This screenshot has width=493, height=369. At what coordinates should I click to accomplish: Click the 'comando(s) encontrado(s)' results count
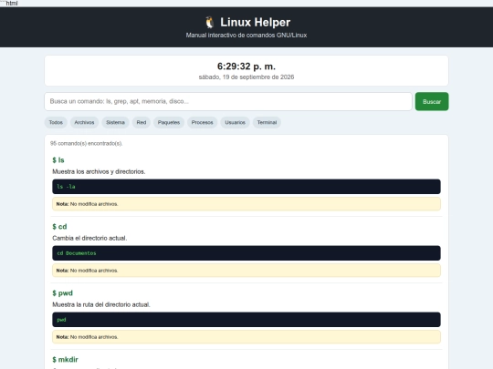coord(86,143)
